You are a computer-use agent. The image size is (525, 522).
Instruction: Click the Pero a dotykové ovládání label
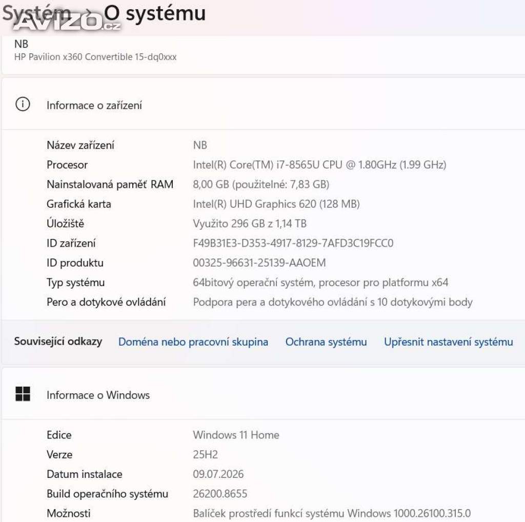107,302
